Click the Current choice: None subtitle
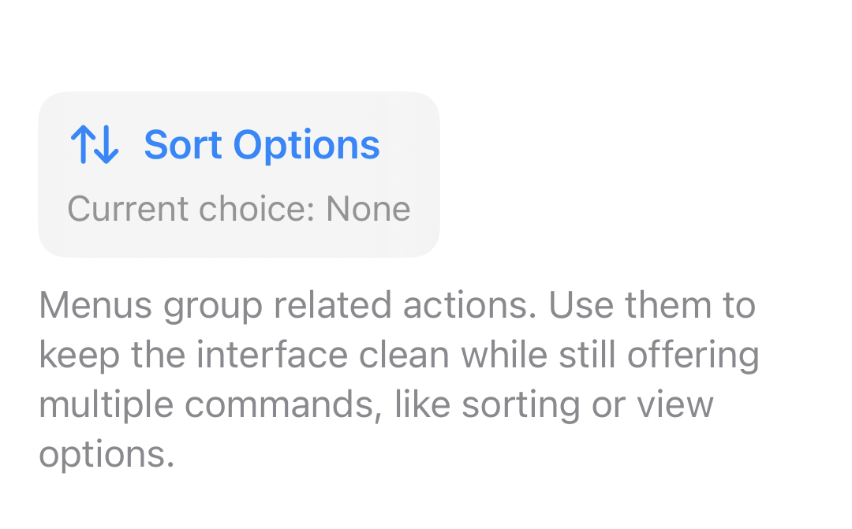The height and width of the screenshot is (529, 852). (x=238, y=210)
